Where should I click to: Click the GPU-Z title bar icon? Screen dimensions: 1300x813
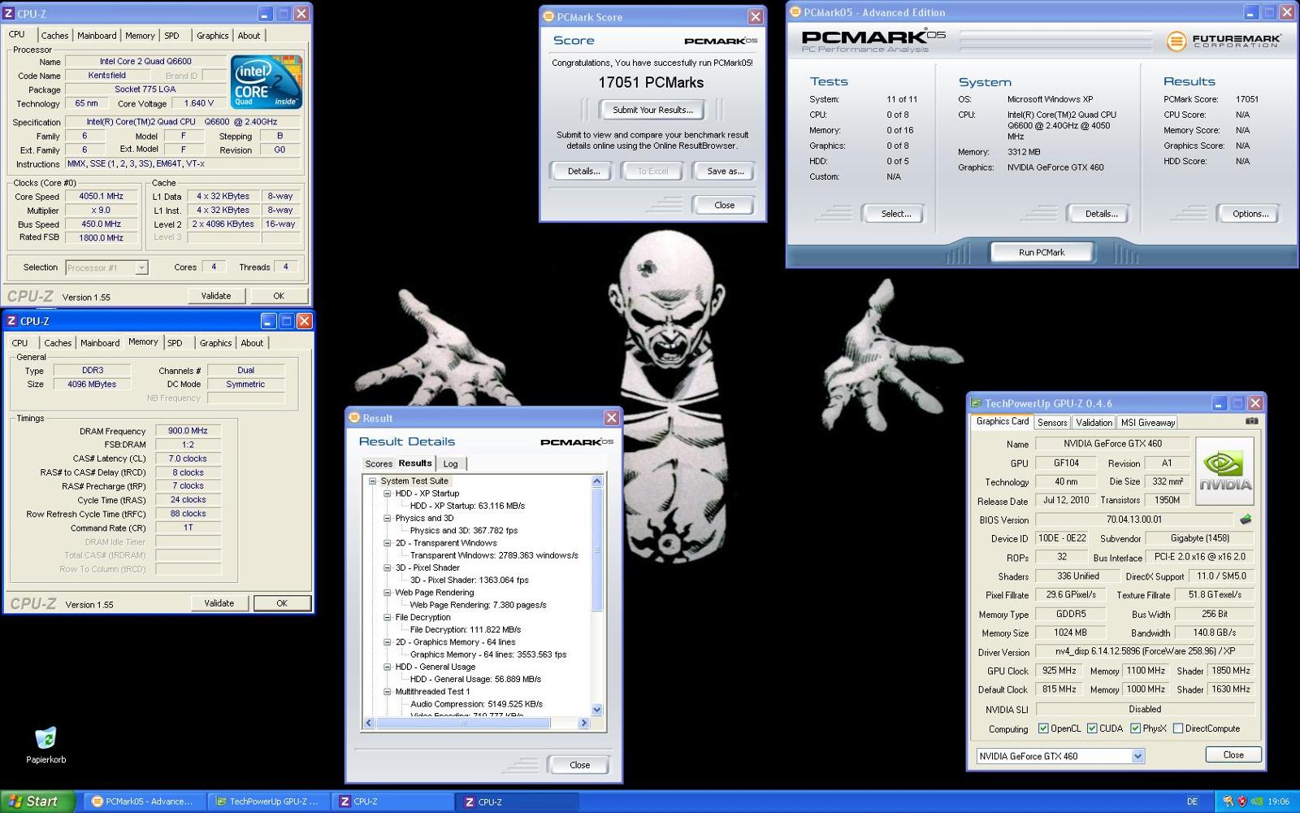point(976,403)
